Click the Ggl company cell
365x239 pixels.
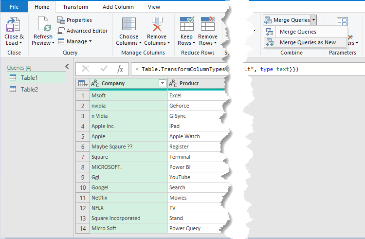(x=129, y=177)
